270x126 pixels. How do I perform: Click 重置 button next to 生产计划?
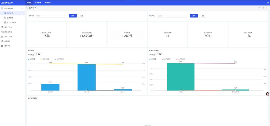pos(82,16)
